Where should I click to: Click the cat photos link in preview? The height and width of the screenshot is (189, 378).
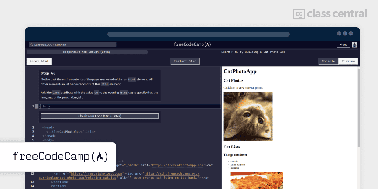pyautogui.click(x=257, y=88)
